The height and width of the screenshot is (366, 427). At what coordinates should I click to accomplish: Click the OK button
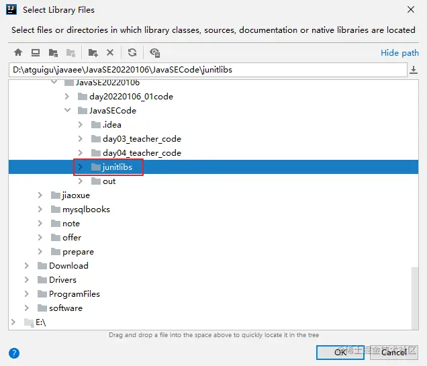(x=340, y=353)
